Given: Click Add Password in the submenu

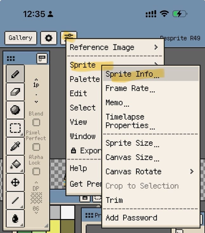Looking at the screenshot, I should (x=131, y=218).
